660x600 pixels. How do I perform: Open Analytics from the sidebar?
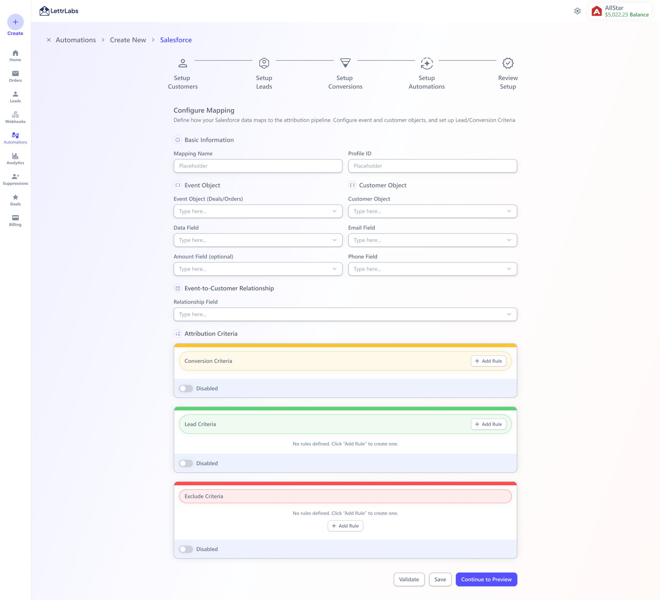click(x=15, y=159)
